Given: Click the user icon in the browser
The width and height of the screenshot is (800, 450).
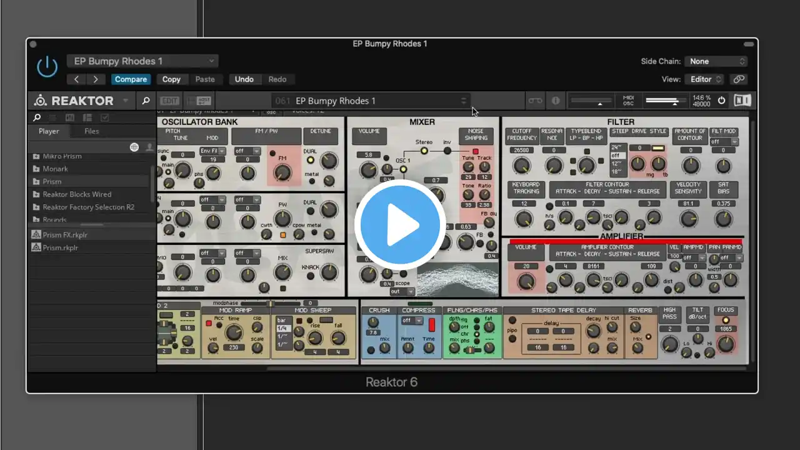Looking at the screenshot, I should click(149, 147).
